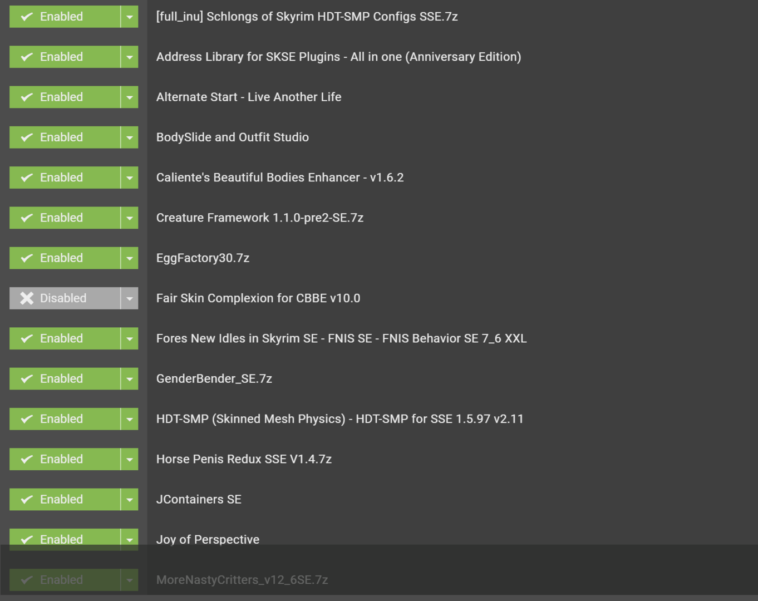
Task: Disable the Address Library for SKSE Plugins mod
Action: pyautogui.click(x=65, y=57)
